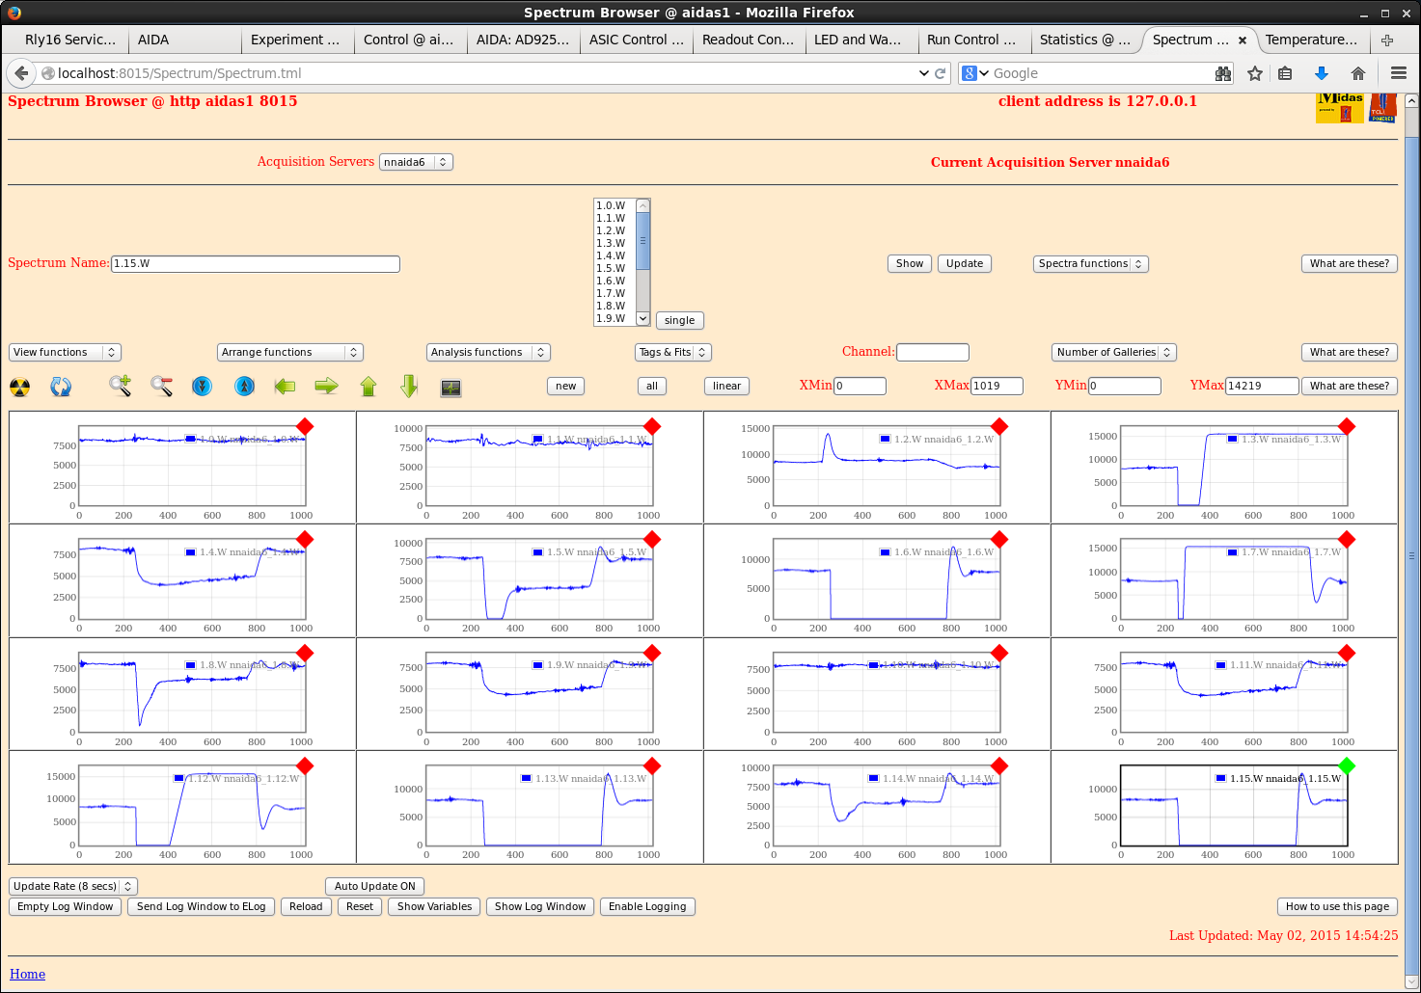
Task: Click the Update button
Action: click(965, 263)
